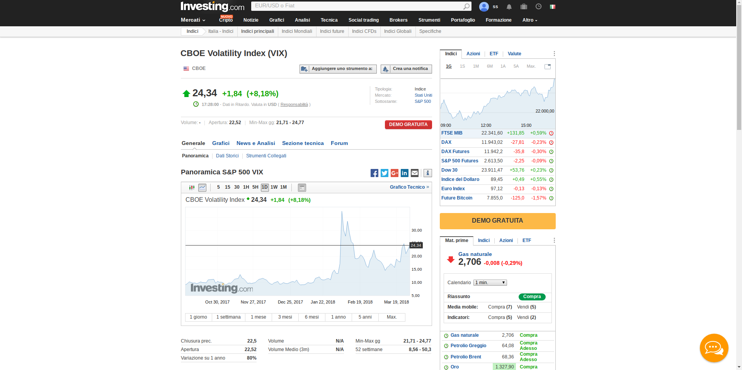Open the Cripto menu item

pos(226,20)
